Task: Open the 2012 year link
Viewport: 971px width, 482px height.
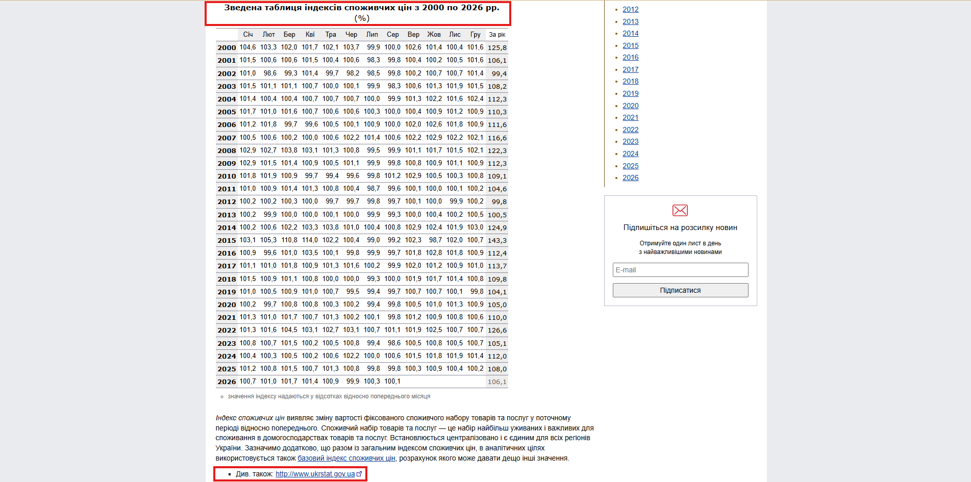Action: click(x=630, y=9)
